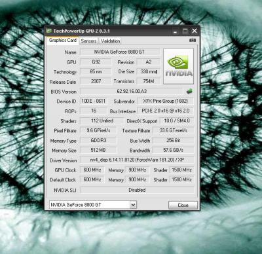Click the Name field NVIDIA GeForce 8800 GT
Image resolution: width=262 pixels, height=254 pixels.
click(120, 52)
